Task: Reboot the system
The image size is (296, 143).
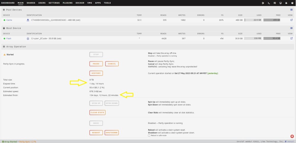Action: coord(96,133)
